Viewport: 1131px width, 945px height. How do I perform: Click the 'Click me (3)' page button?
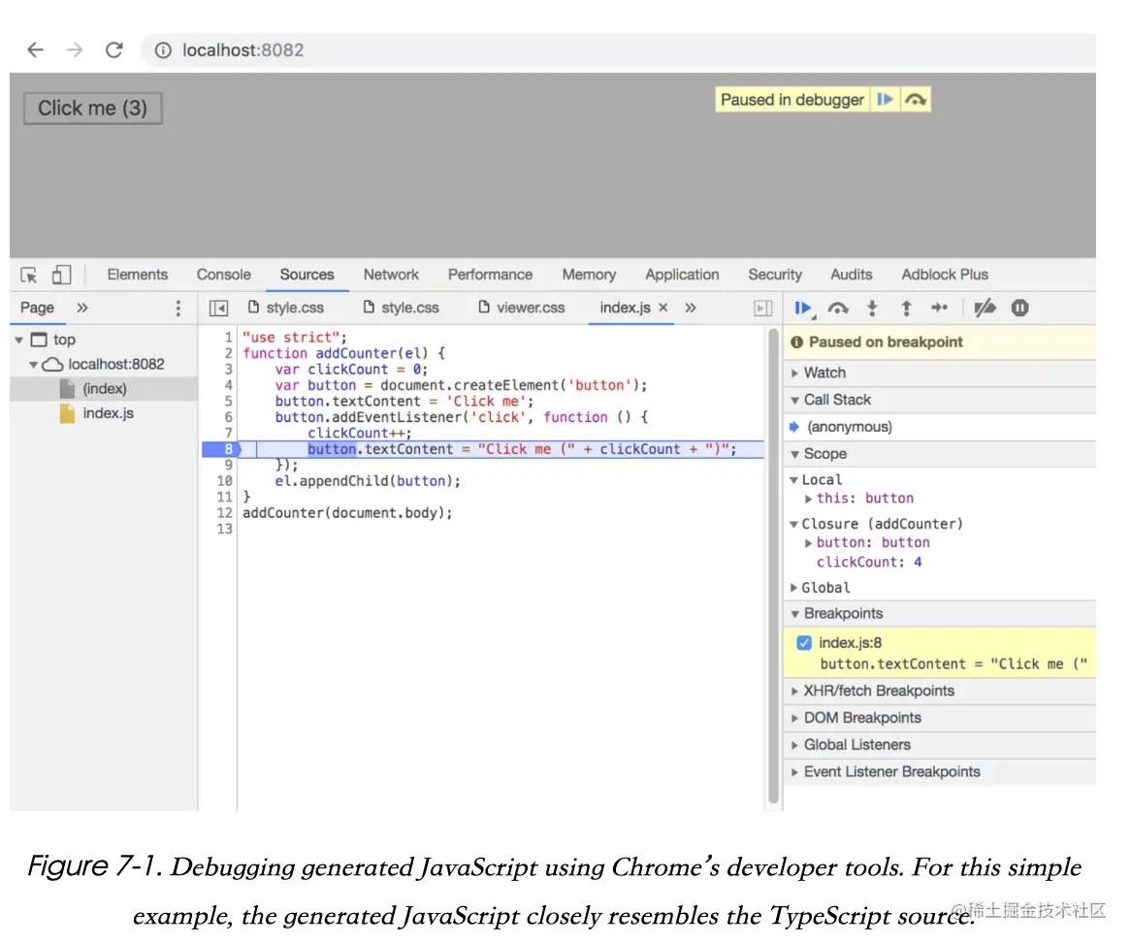tap(92, 109)
